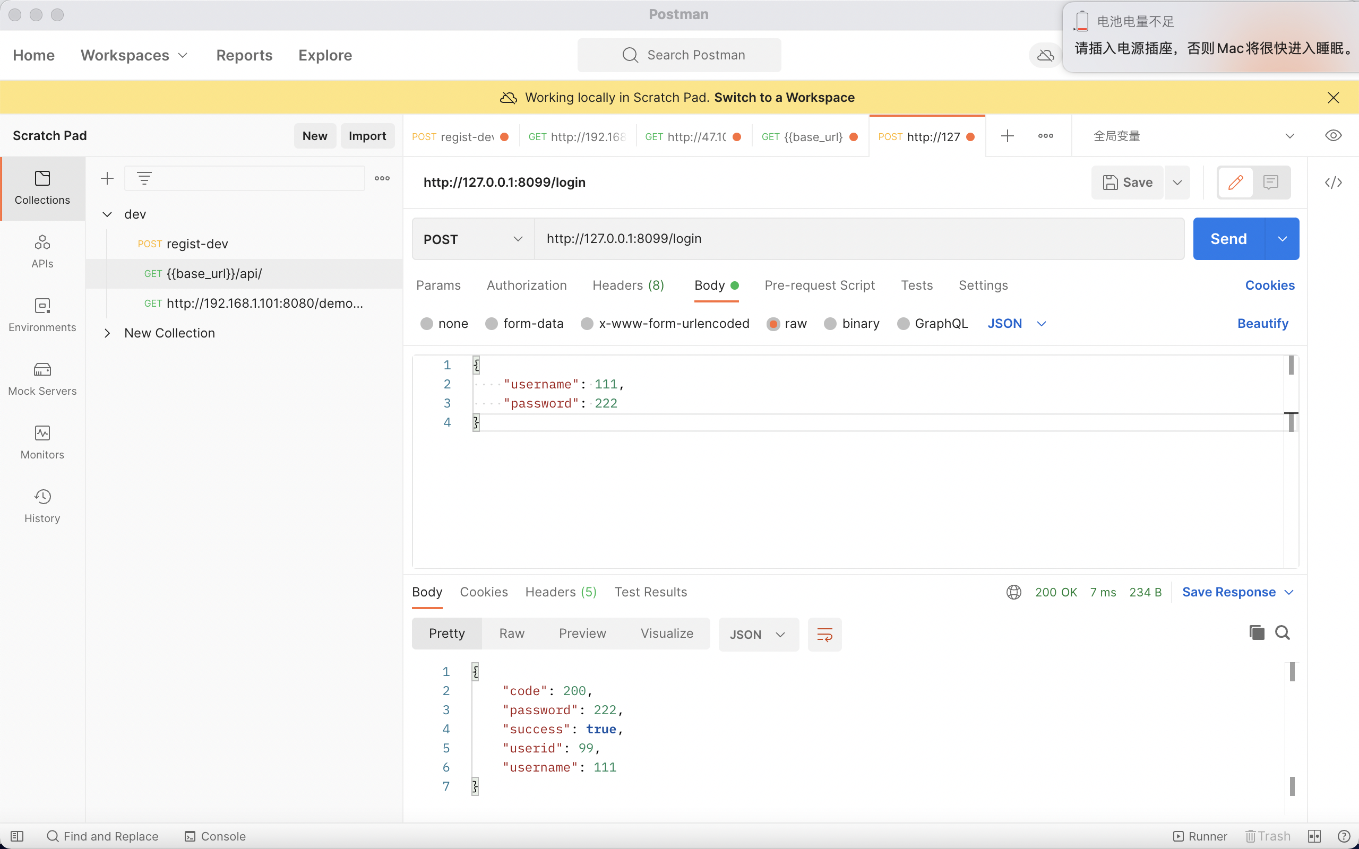Switch to the Authorization tab
This screenshot has height=849, width=1359.
[x=526, y=285]
